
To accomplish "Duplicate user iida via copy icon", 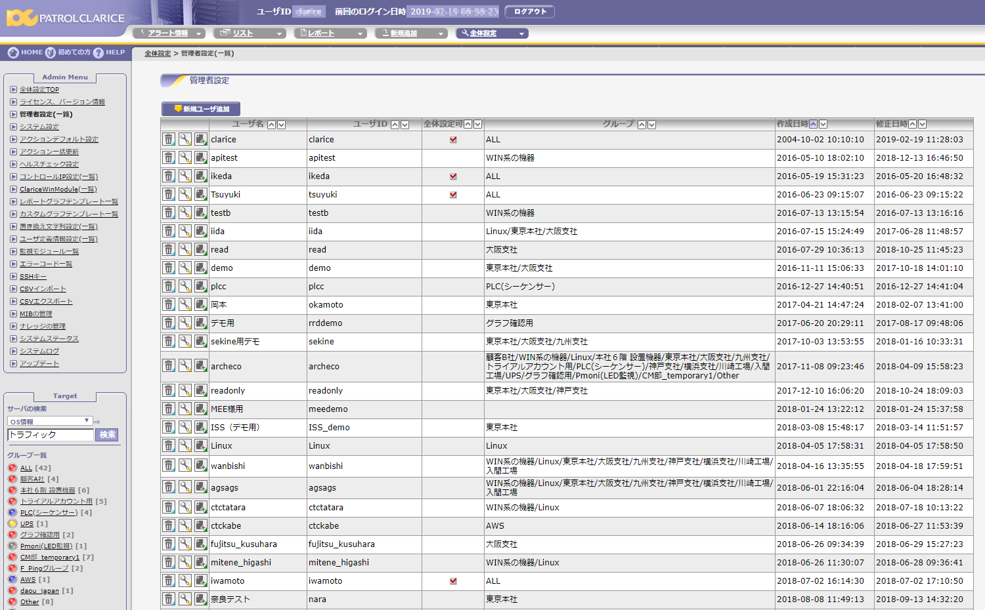I will [201, 231].
